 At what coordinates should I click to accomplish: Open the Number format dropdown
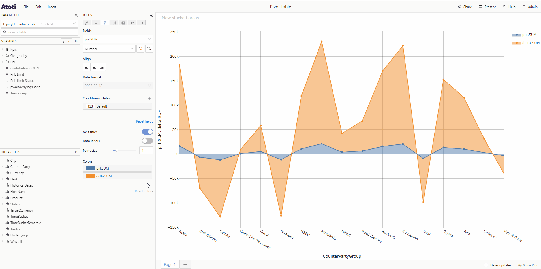click(x=109, y=49)
